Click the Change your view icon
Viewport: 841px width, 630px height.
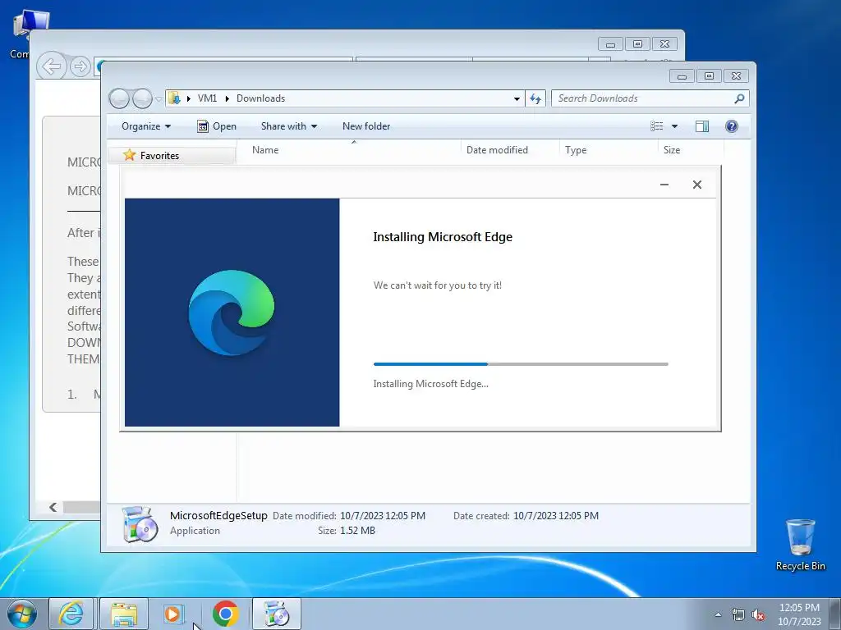tap(656, 126)
